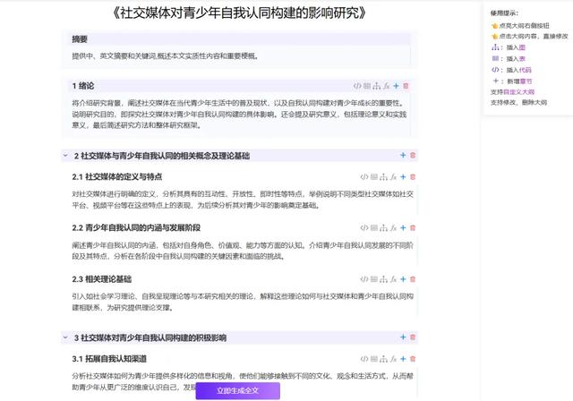
Task: Add section after 2.3 相关理论基础
Action: coord(403,279)
